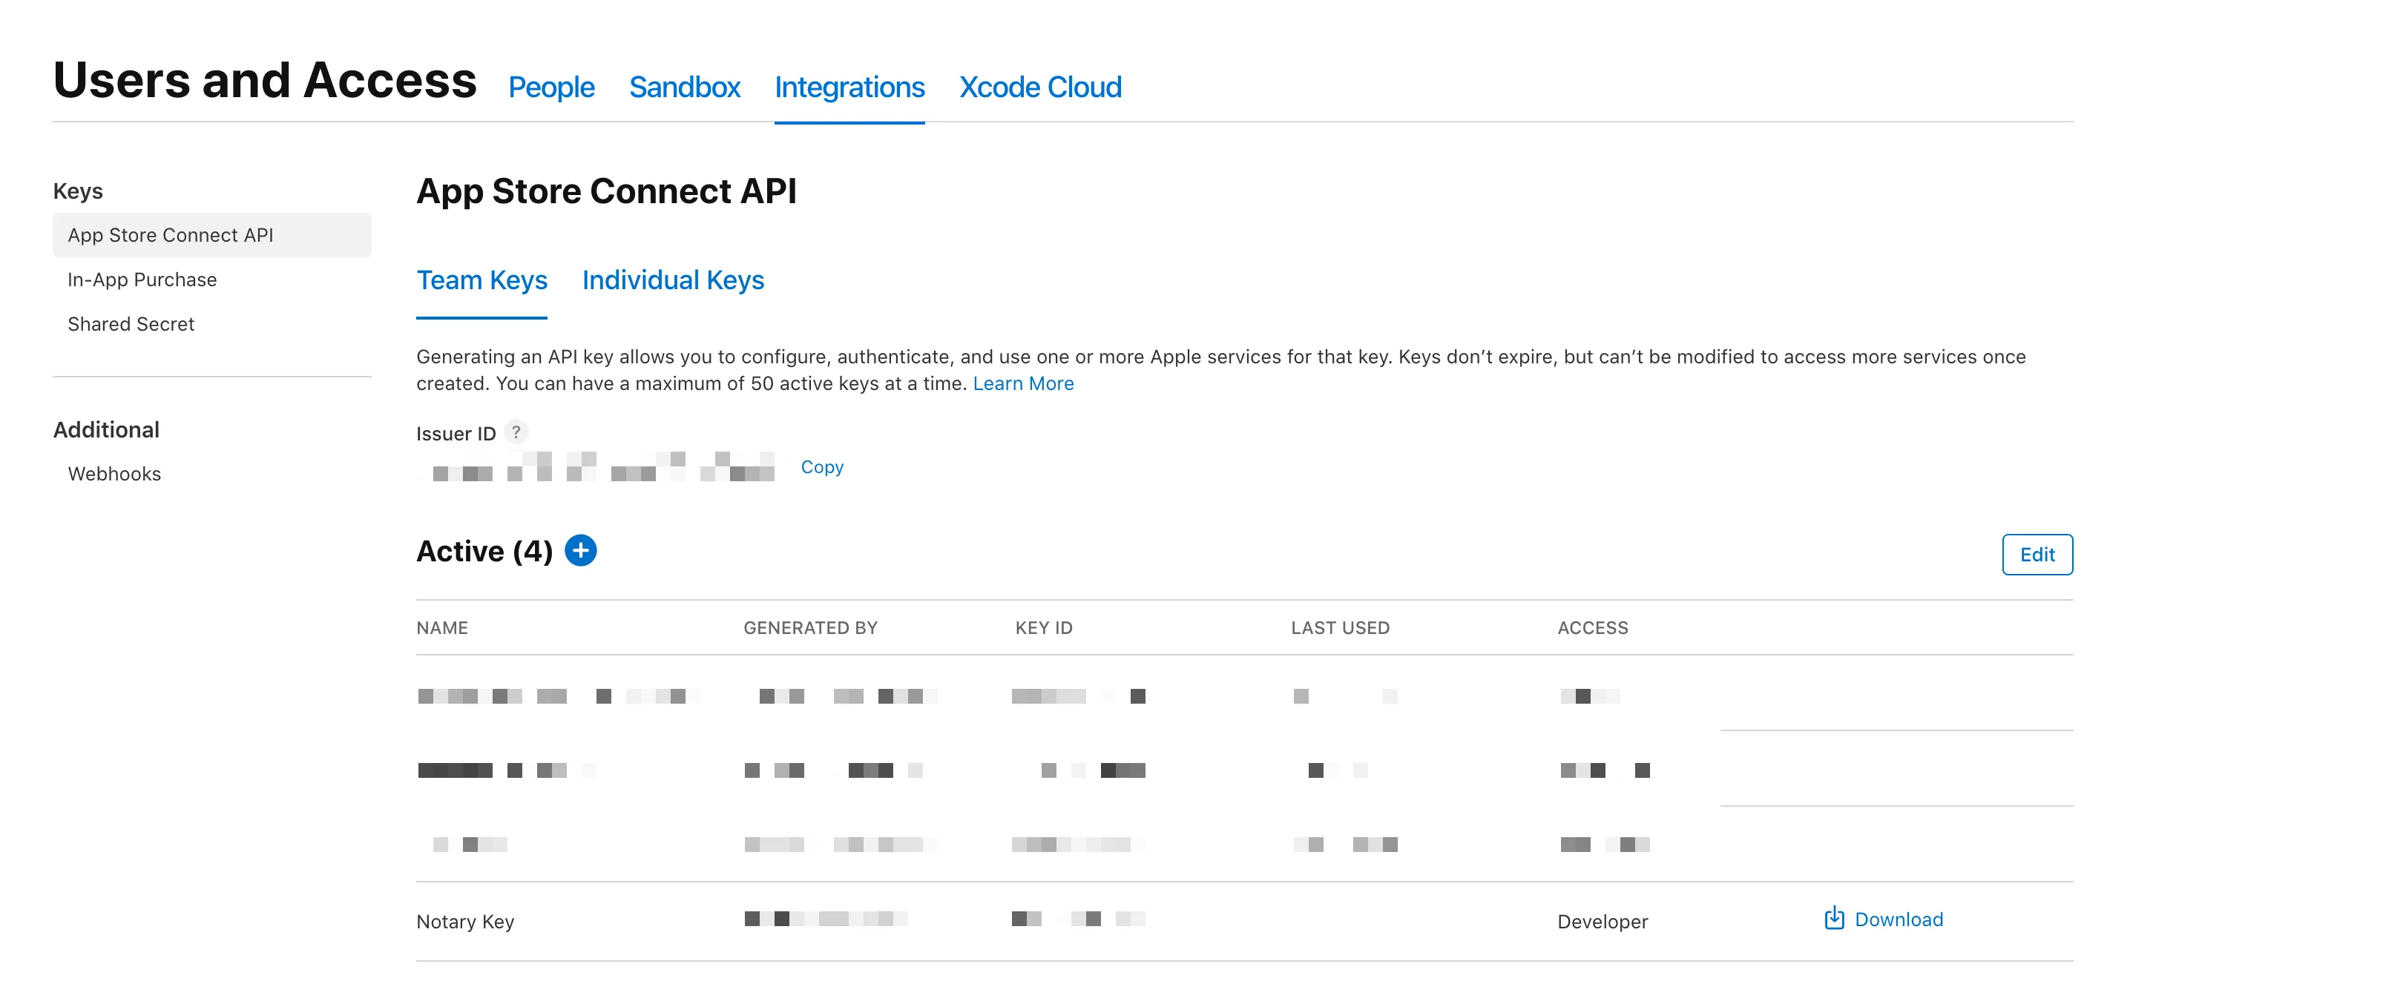Screen dimensions: 2383x1004
Task: Click the download icon for Notary Key
Action: [x=1833, y=919]
